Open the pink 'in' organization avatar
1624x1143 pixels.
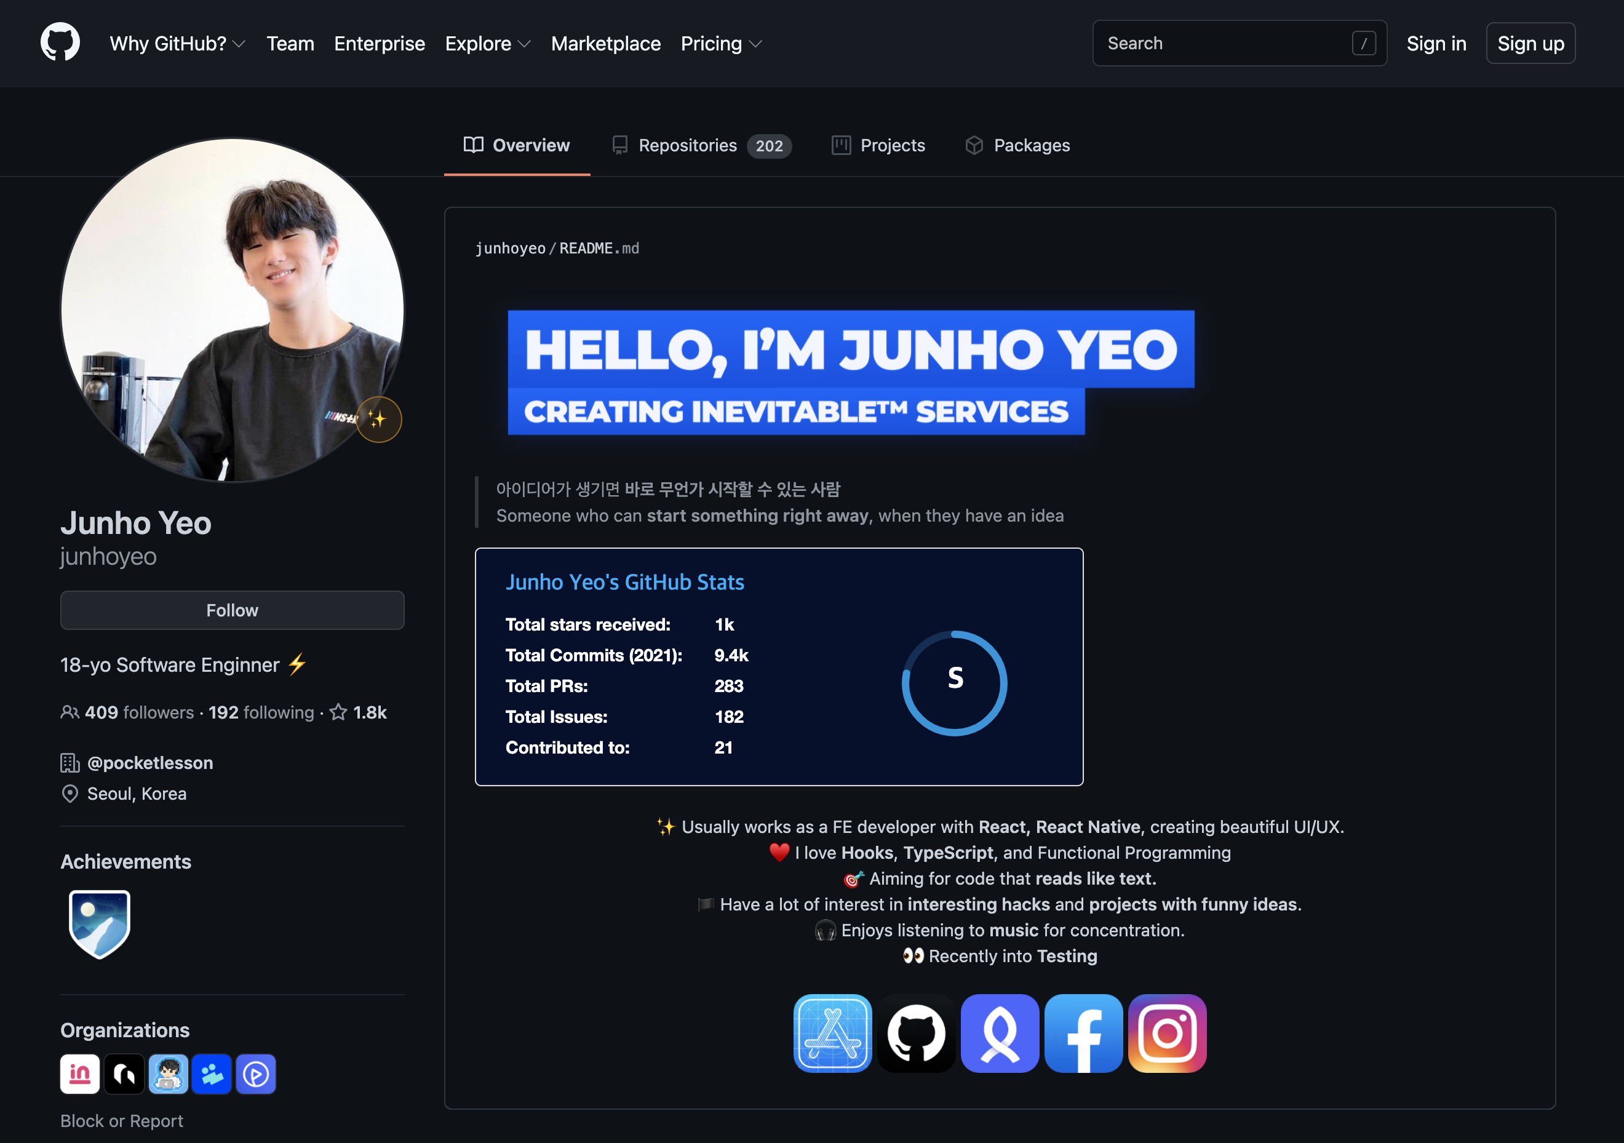[x=80, y=1073]
